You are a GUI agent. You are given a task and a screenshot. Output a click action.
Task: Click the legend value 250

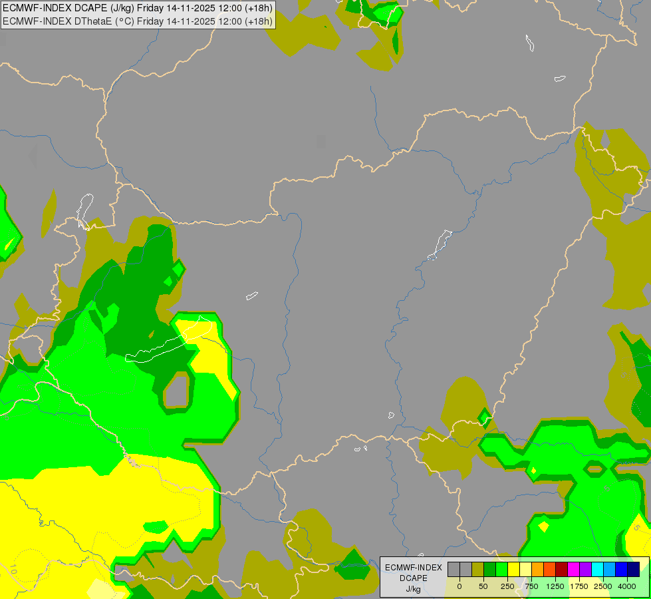coord(507,586)
